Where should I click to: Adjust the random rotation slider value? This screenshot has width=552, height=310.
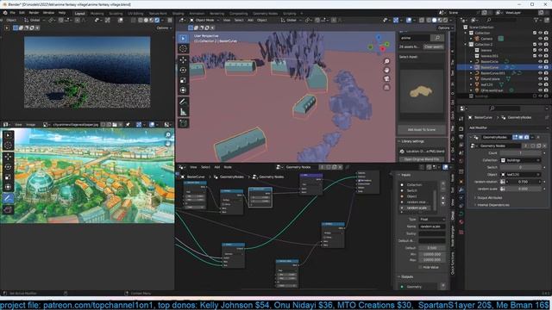[x=524, y=182]
